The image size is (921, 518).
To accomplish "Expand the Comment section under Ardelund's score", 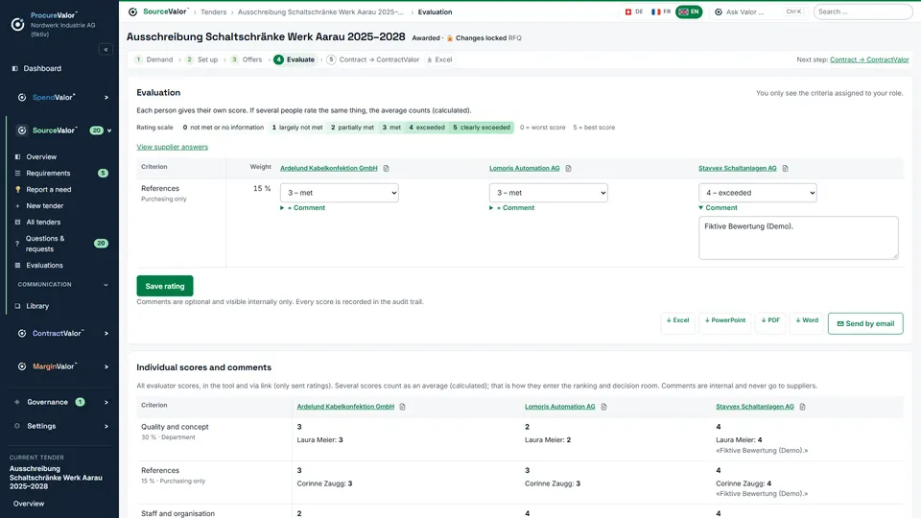I will pyautogui.click(x=302, y=208).
